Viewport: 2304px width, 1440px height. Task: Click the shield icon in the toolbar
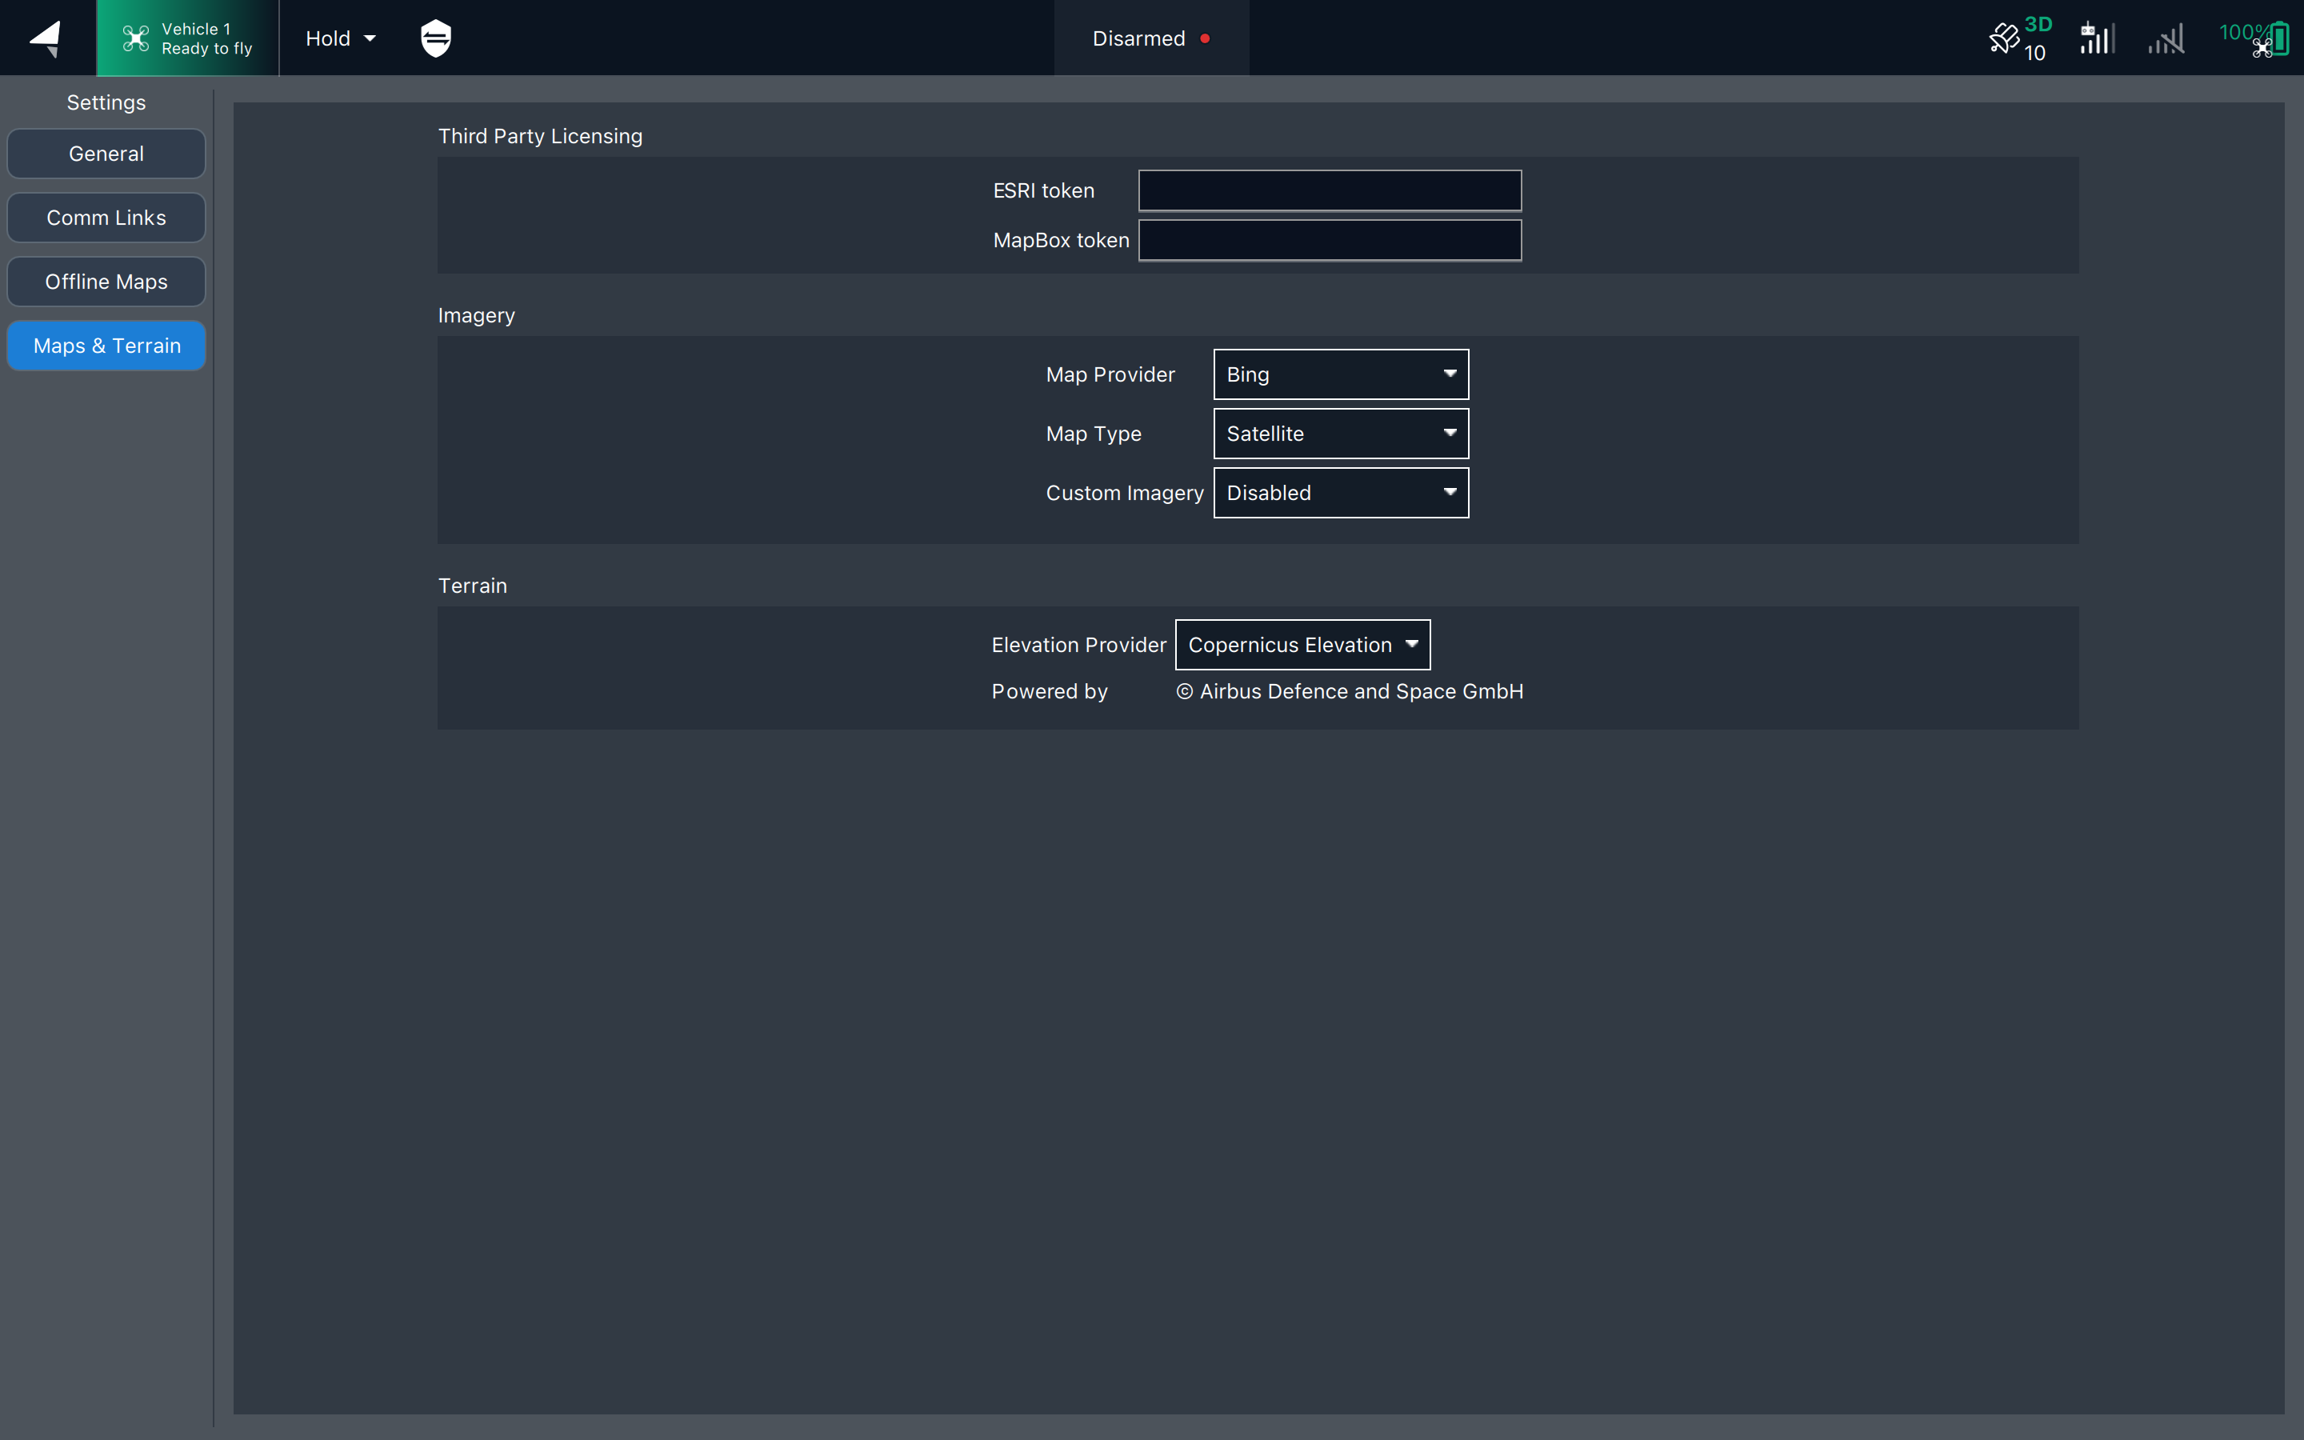click(x=435, y=38)
